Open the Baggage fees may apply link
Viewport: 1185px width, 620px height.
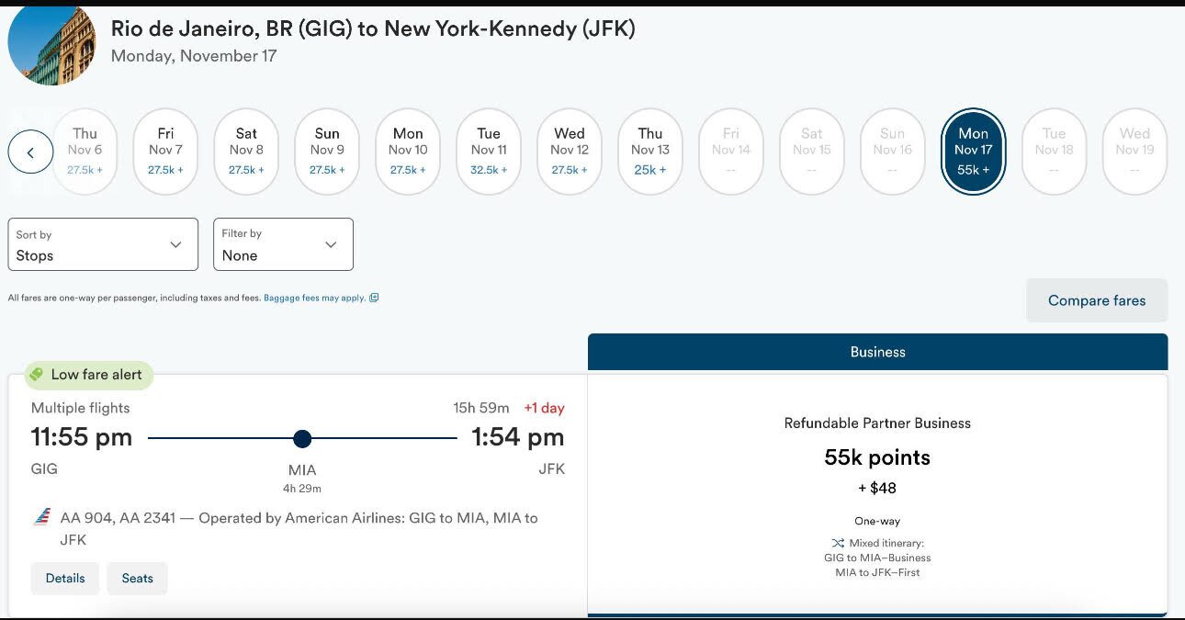314,298
